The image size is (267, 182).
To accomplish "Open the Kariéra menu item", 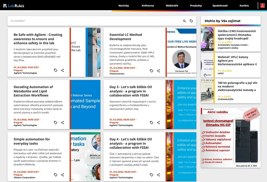I will 244,6.
